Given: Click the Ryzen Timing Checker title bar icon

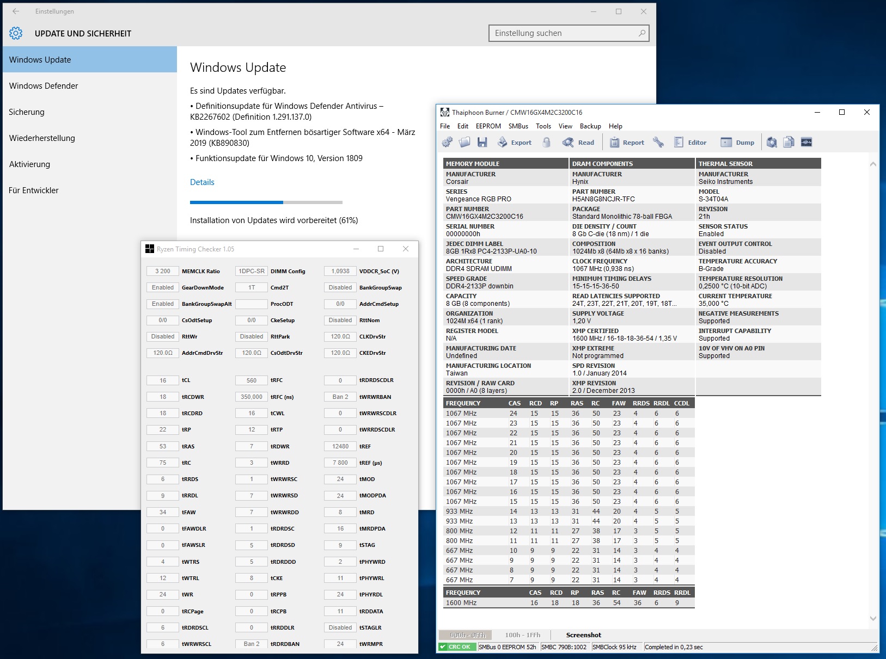Looking at the screenshot, I should pos(150,249).
